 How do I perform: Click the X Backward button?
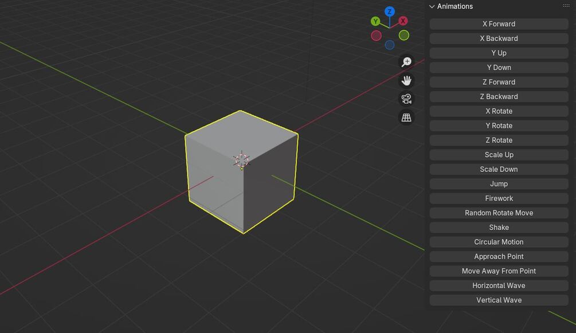click(499, 38)
